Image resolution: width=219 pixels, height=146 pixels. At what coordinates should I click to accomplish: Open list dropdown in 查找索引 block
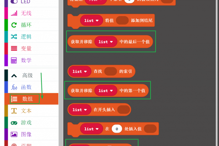pyautogui.click(x=80, y=71)
